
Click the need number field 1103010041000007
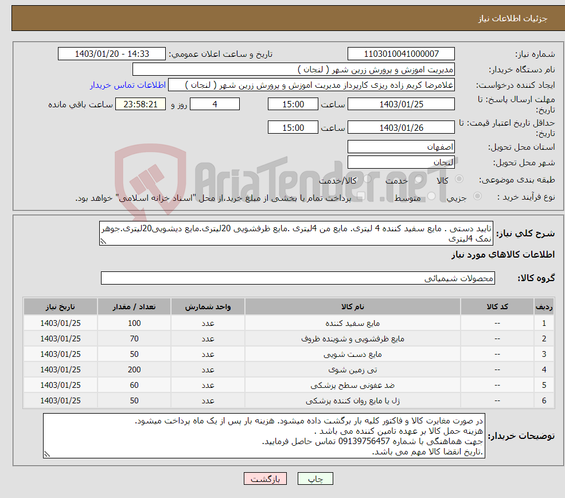401,54
